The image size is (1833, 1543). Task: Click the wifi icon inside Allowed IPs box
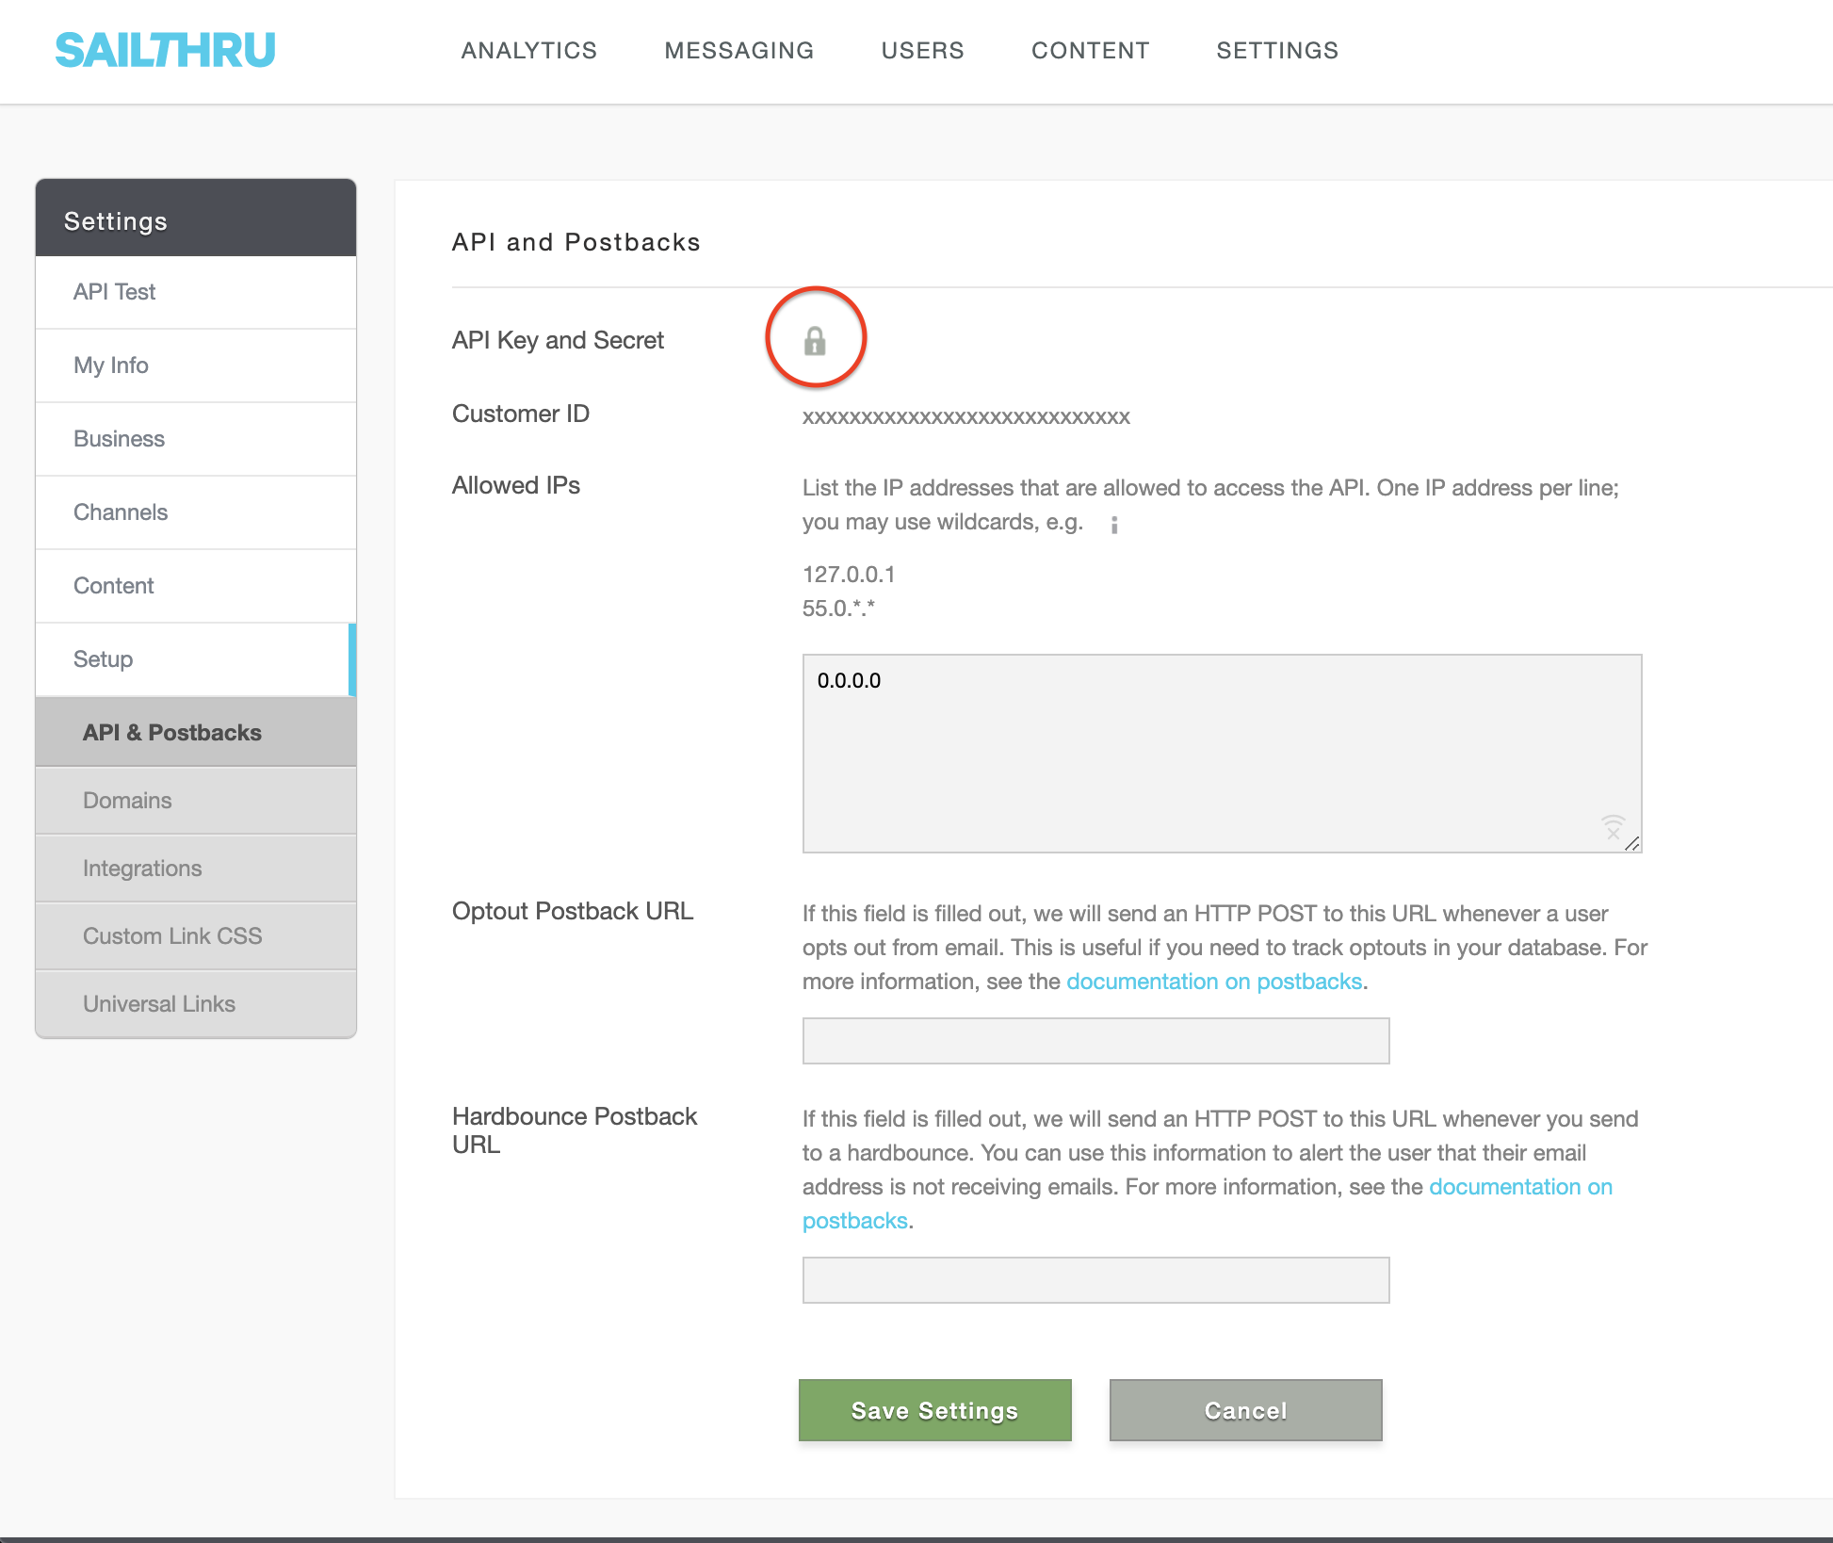click(x=1613, y=827)
